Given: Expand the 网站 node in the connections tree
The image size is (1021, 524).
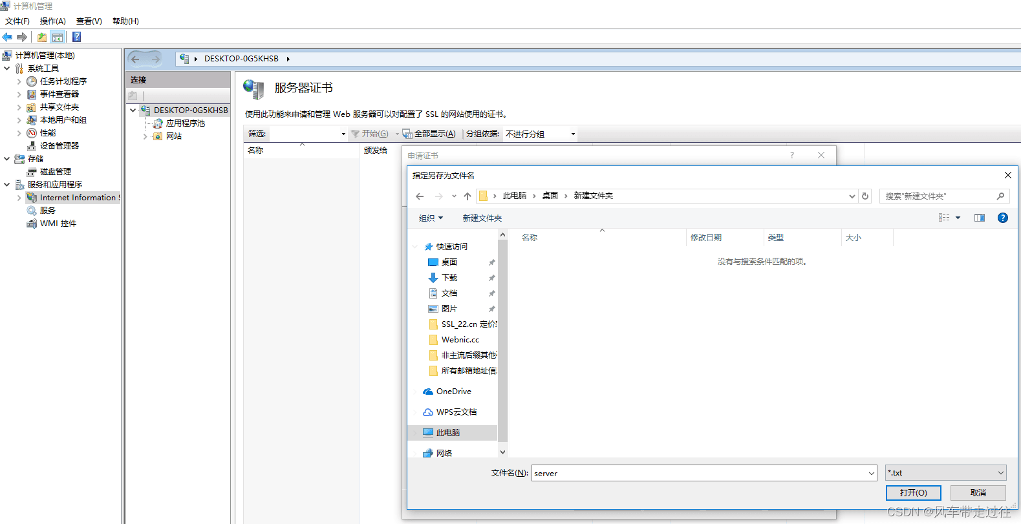Looking at the screenshot, I should [x=145, y=136].
